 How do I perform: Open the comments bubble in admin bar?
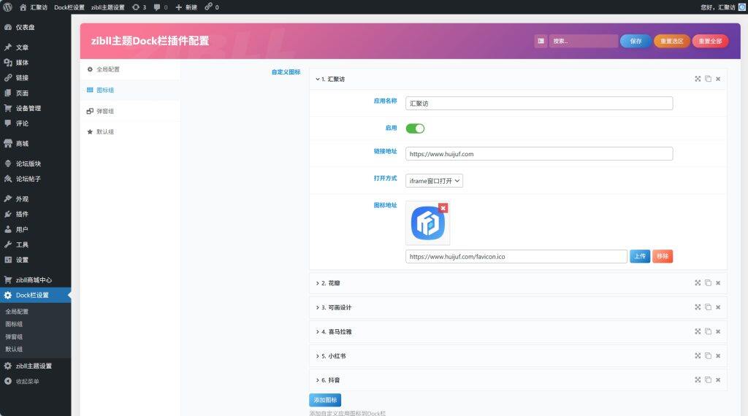(161, 7)
